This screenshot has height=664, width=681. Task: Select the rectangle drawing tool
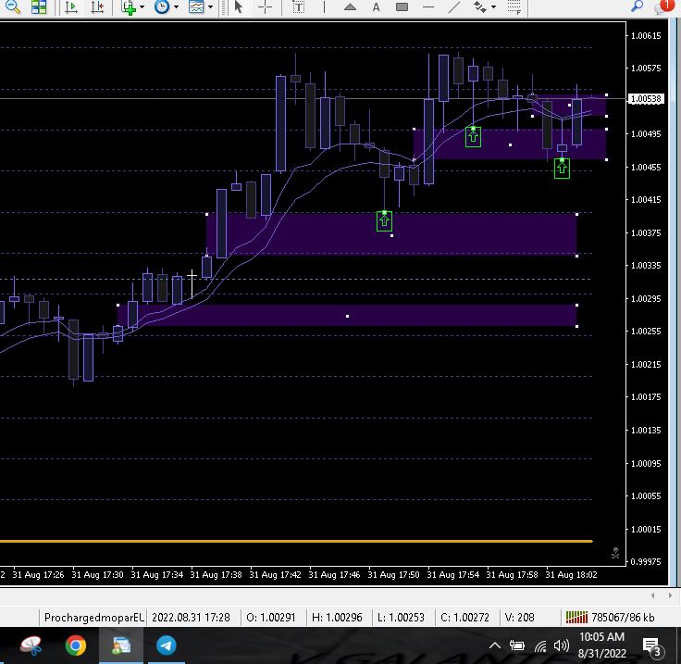point(402,7)
